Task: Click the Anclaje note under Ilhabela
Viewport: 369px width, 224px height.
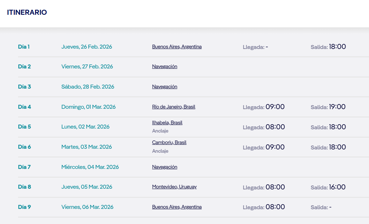Action: pyautogui.click(x=160, y=131)
